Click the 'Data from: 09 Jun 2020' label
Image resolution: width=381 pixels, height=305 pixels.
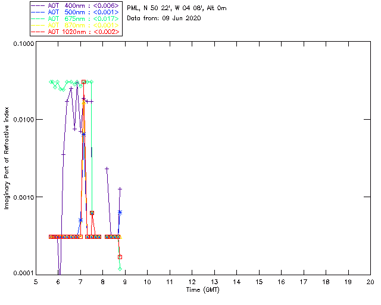164,18
